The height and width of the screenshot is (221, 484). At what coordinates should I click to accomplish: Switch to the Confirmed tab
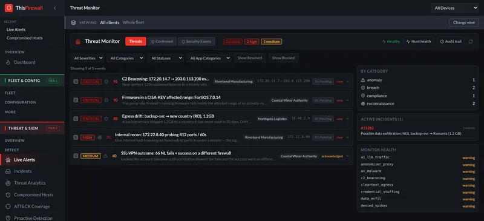[162, 41]
